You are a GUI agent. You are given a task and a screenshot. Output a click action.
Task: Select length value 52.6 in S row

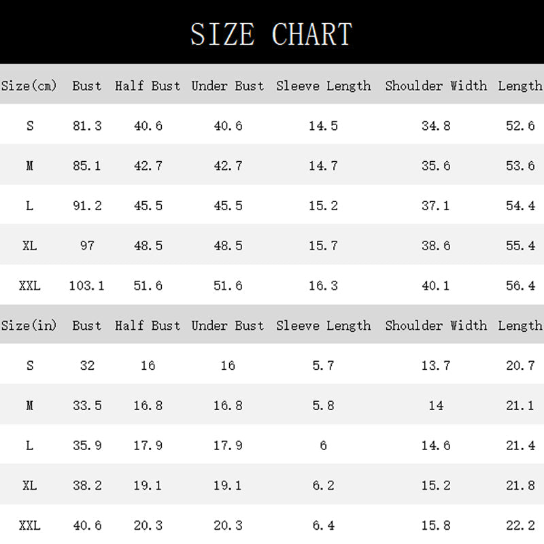pyautogui.click(x=520, y=126)
